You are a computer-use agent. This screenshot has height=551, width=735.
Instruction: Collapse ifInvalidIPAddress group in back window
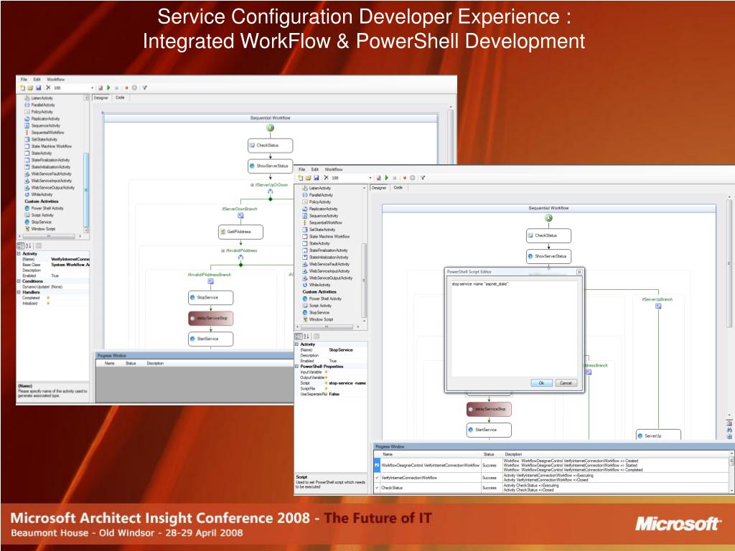223,250
